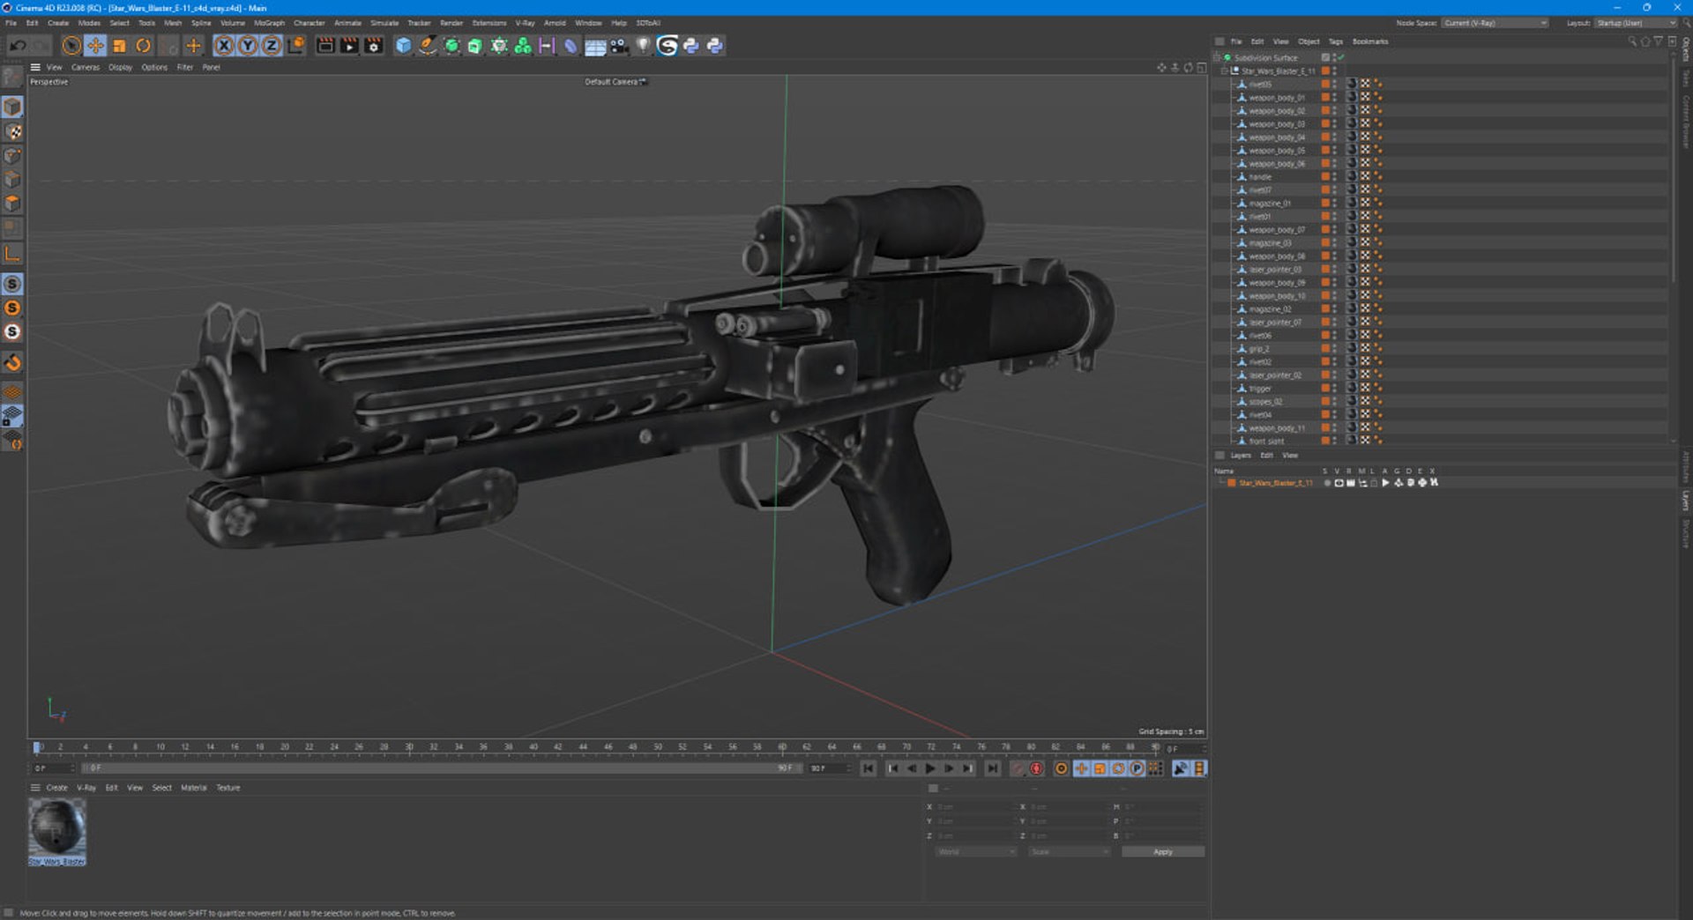Click the Object Manager search icon
Image resolution: width=1693 pixels, height=920 pixels.
pos(1631,41)
